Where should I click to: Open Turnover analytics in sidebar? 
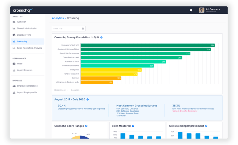pos(21,22)
